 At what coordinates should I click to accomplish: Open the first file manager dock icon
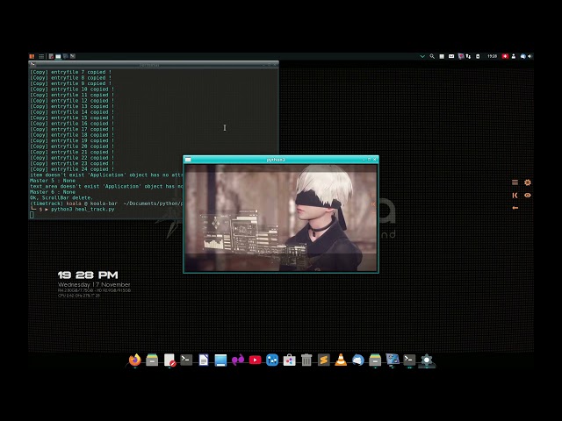coord(152,360)
